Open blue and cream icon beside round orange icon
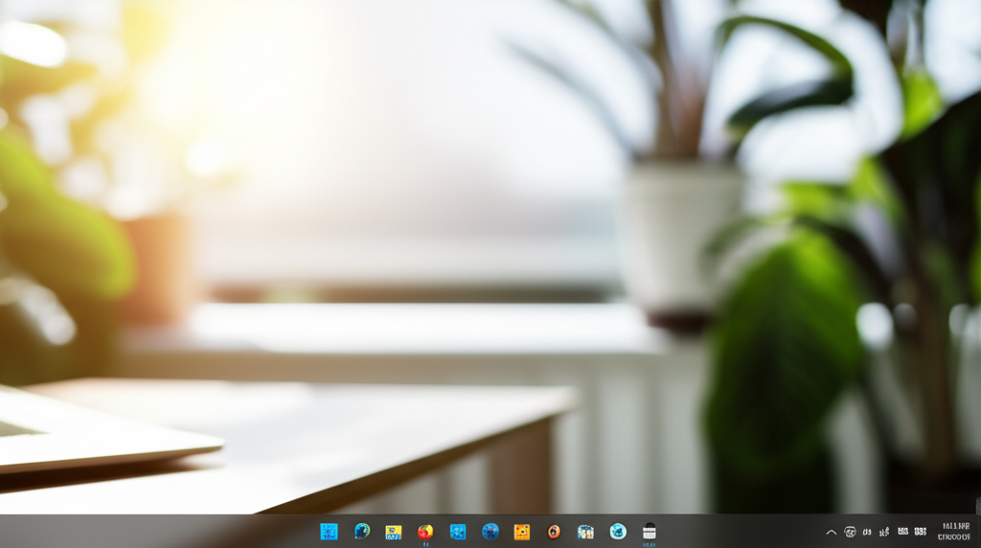The image size is (981, 548). coord(585,532)
